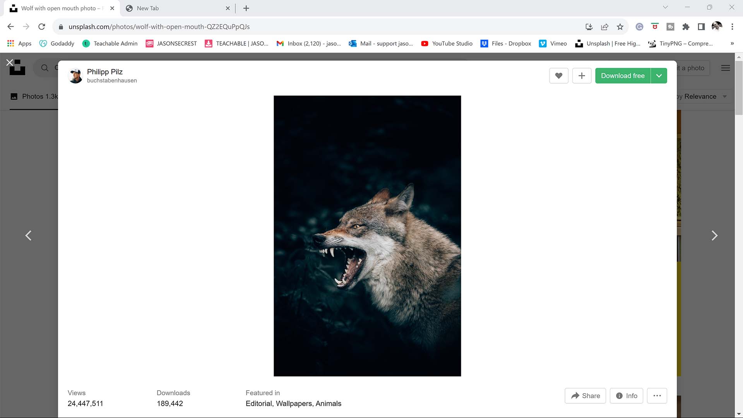Click the share page icon in address bar
The height and width of the screenshot is (418, 743).
coord(604,27)
